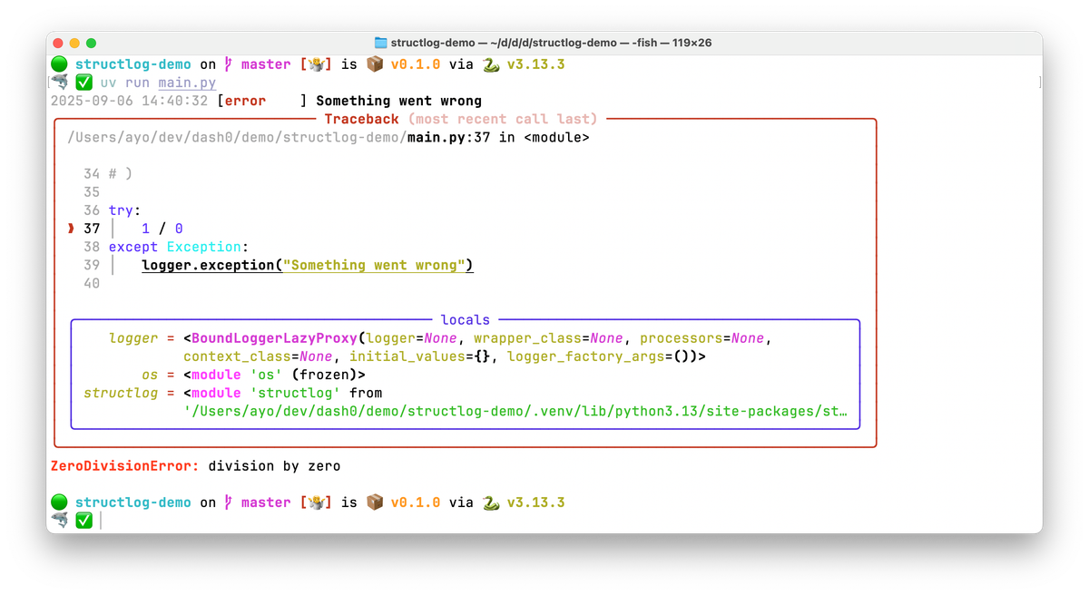
Task: Click the green circle in the prompt below 'division by zero'
Action: [x=60, y=502]
